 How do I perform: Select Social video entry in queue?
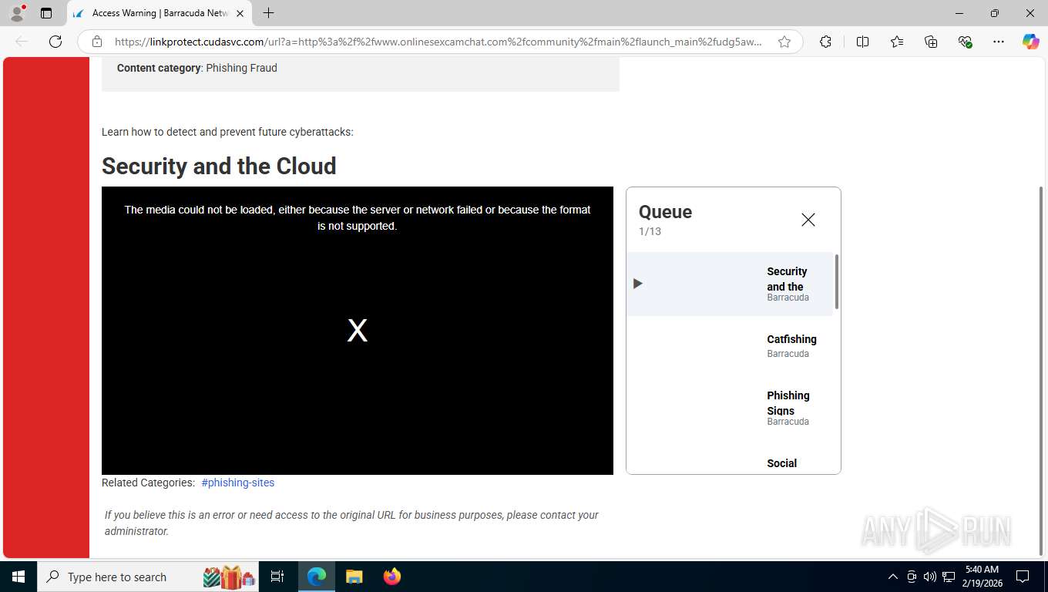point(781,463)
